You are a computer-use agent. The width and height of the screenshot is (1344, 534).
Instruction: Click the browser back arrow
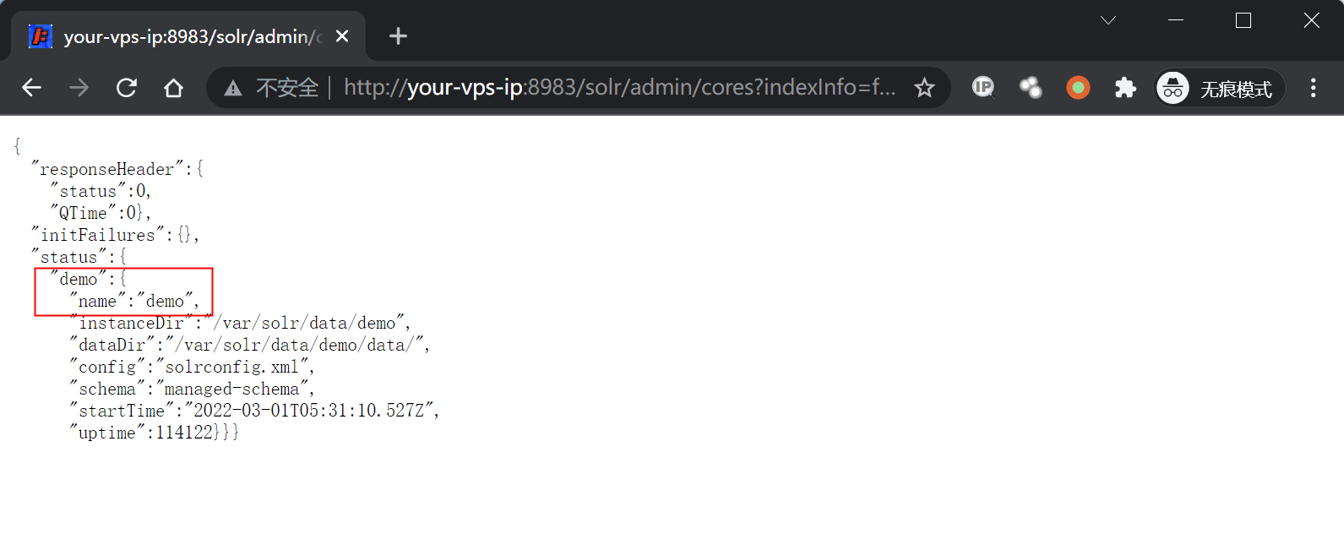pyautogui.click(x=32, y=88)
